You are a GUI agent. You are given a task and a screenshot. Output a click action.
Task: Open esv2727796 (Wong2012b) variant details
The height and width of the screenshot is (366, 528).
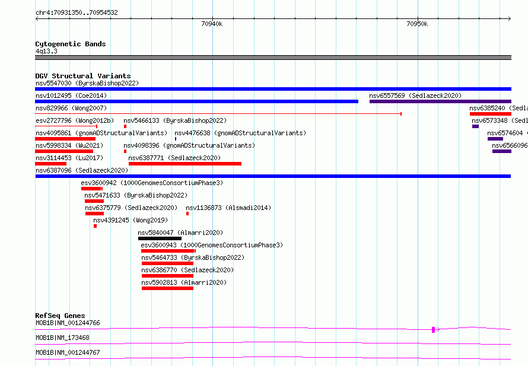75,120
